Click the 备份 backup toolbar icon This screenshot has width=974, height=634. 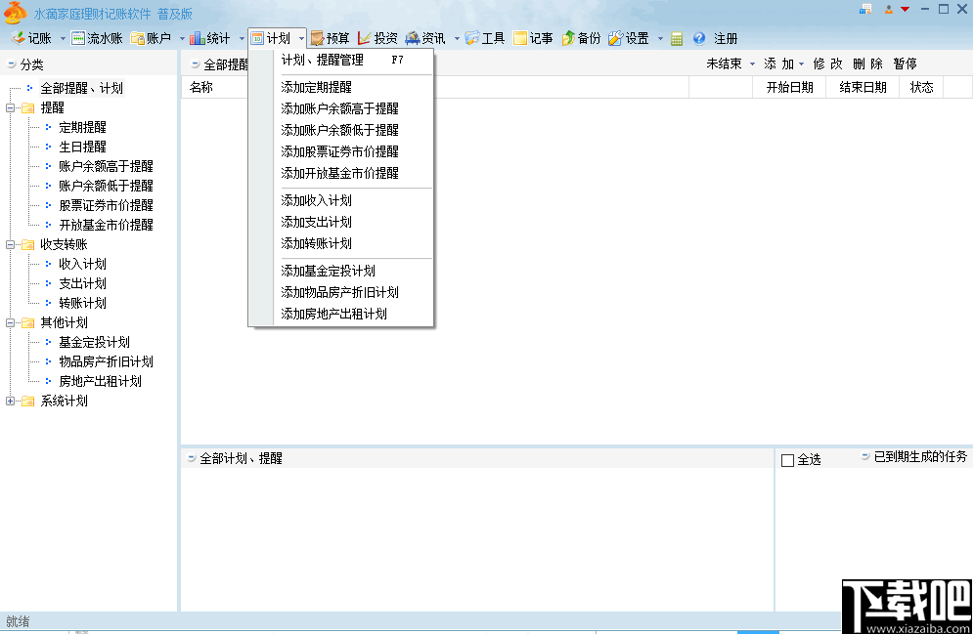(568, 38)
